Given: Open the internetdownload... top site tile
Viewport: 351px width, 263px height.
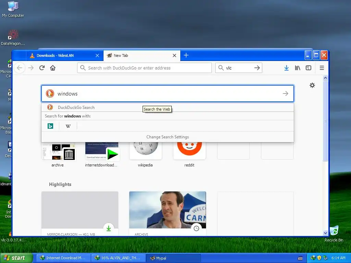Looking at the screenshot, I should pyautogui.click(x=101, y=154).
